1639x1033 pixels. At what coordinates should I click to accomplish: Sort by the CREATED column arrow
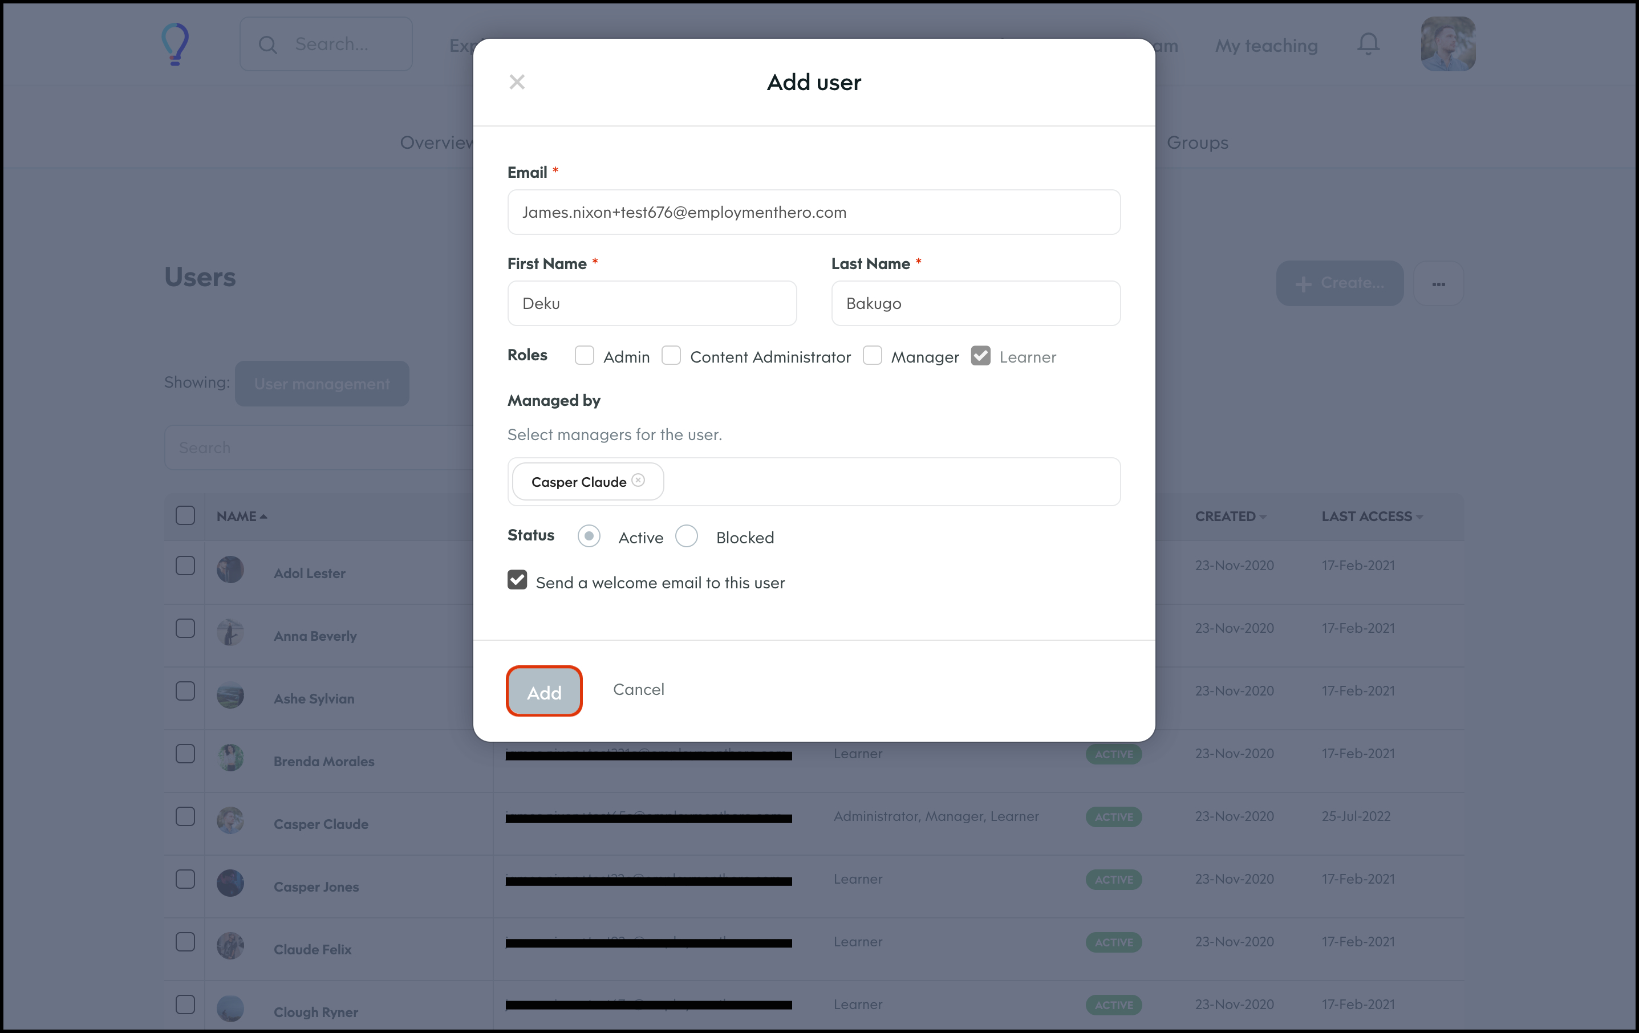[x=1263, y=516]
